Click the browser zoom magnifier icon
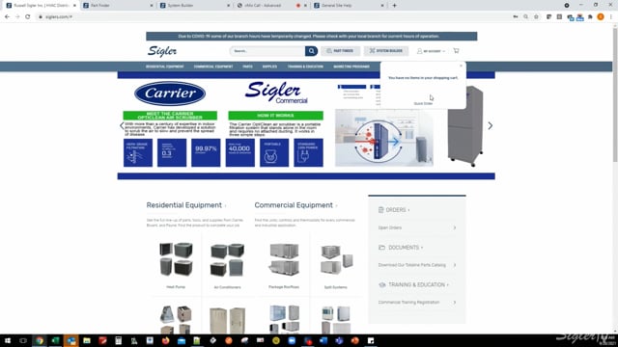Viewport: 618px width, 347px height. point(525,17)
